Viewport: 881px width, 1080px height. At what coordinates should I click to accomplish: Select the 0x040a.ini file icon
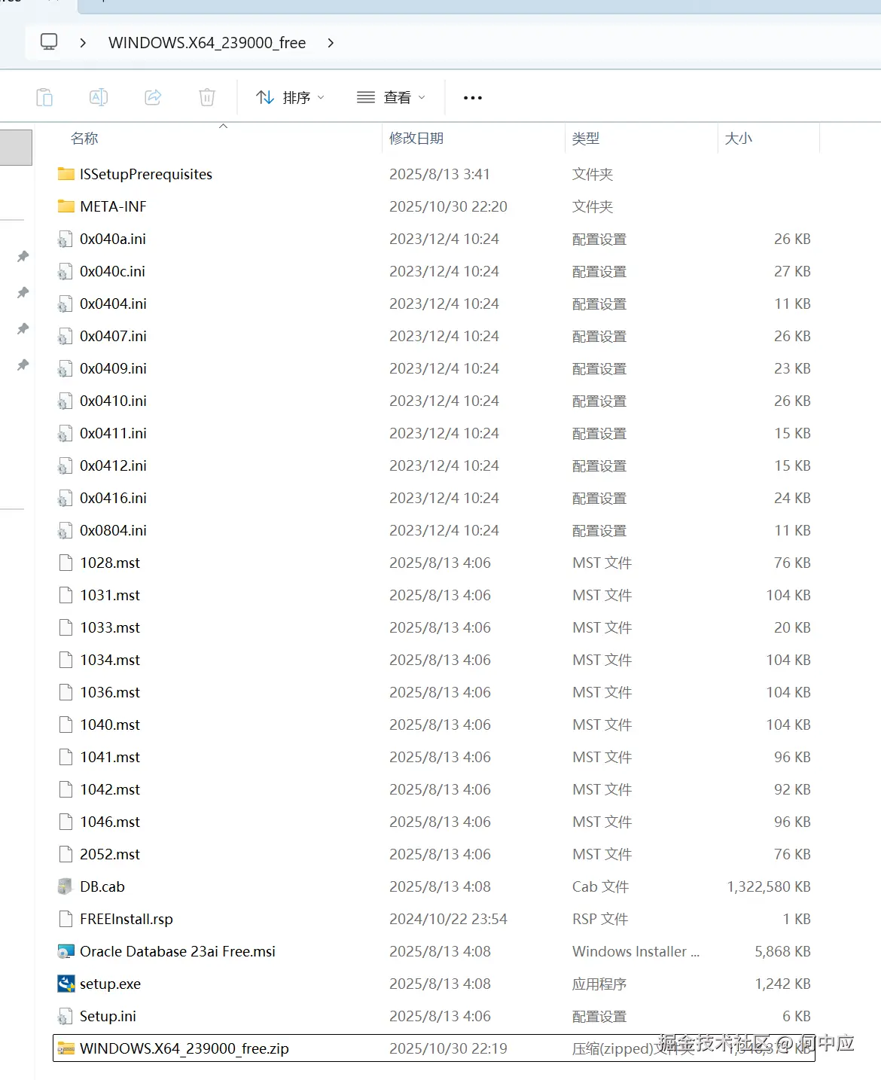coord(66,239)
